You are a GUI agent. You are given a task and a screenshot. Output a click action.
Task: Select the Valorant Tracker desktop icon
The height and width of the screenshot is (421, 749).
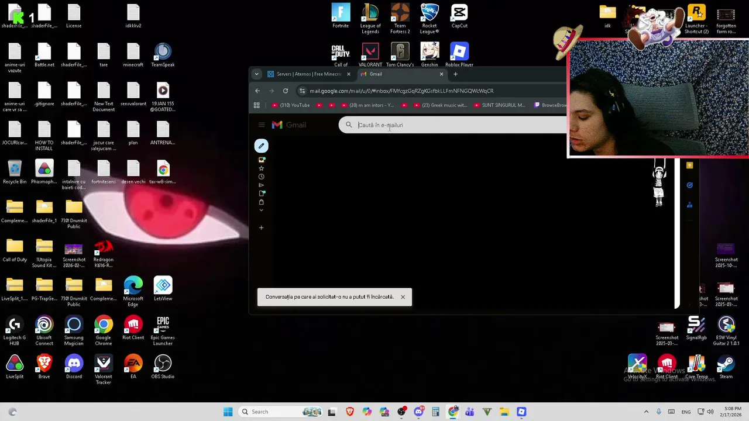(x=104, y=370)
